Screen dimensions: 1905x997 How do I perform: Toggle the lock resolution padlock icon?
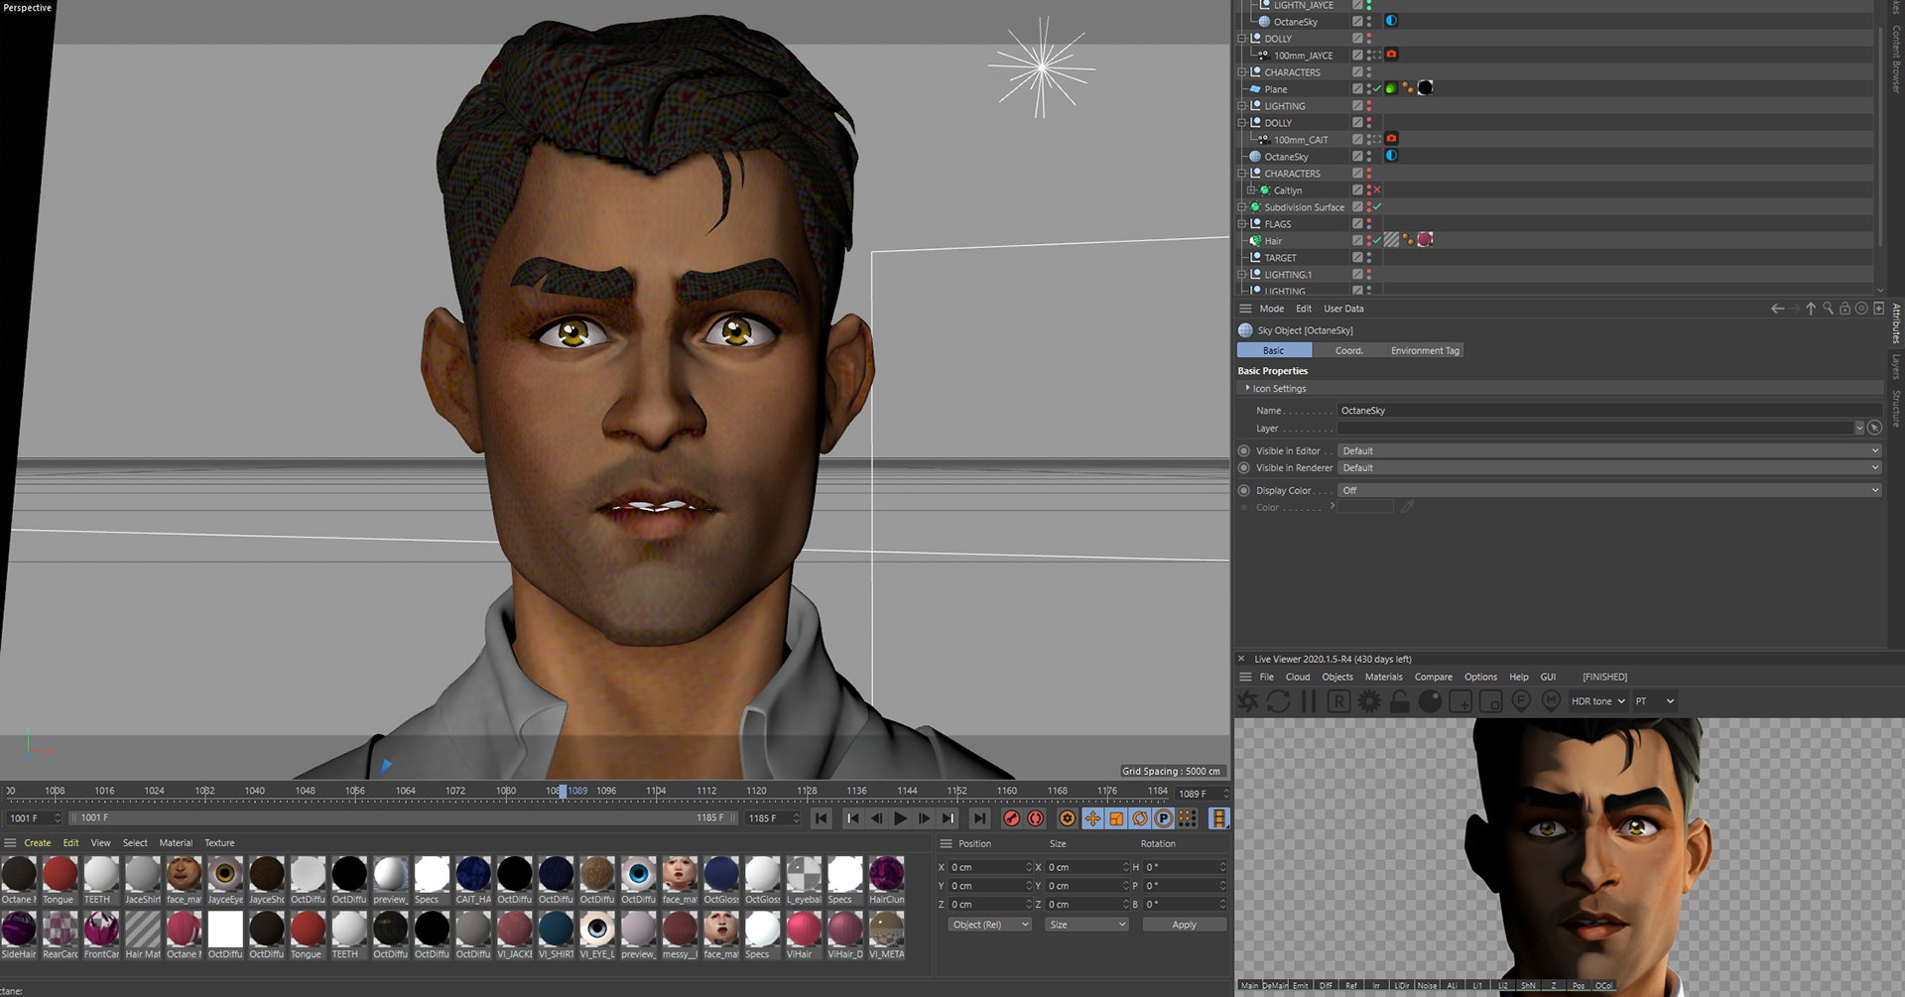click(x=1400, y=701)
